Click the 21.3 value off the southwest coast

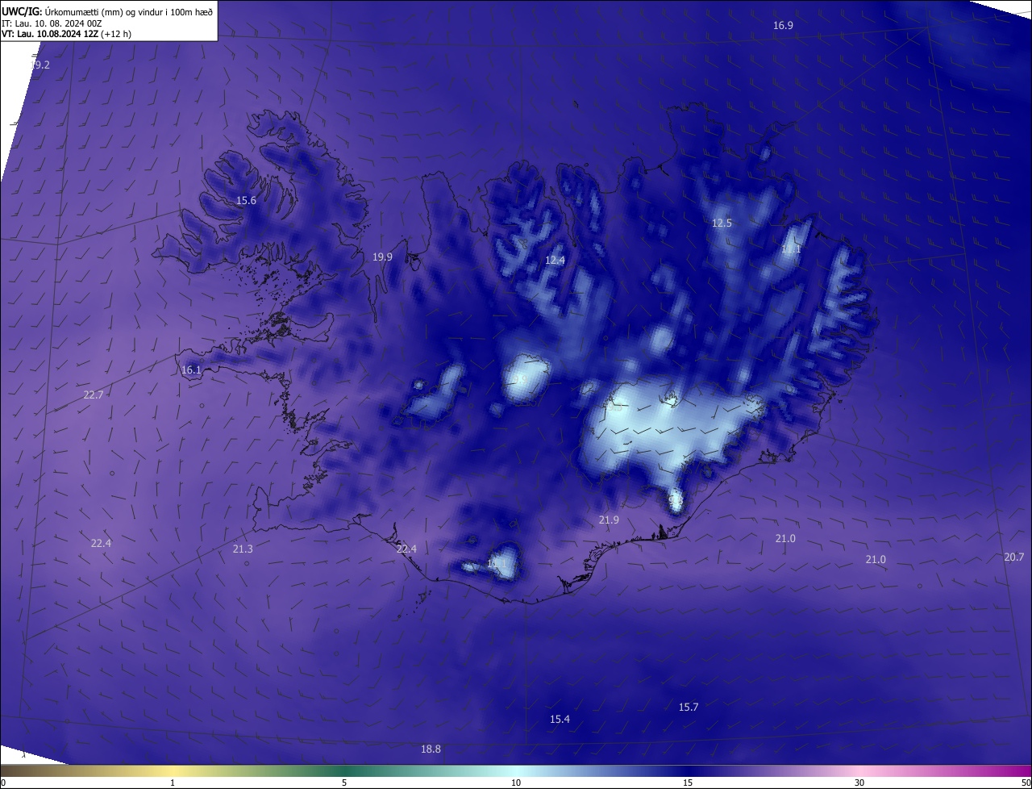[243, 549]
